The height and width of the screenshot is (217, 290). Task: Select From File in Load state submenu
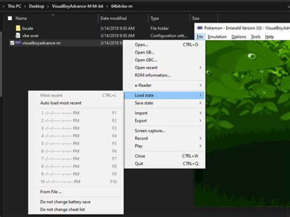[x=51, y=192]
